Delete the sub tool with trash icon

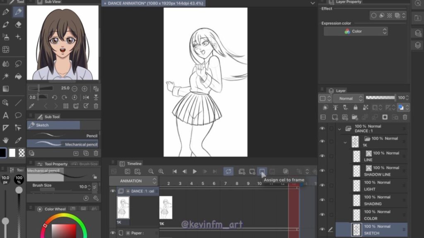(96, 153)
